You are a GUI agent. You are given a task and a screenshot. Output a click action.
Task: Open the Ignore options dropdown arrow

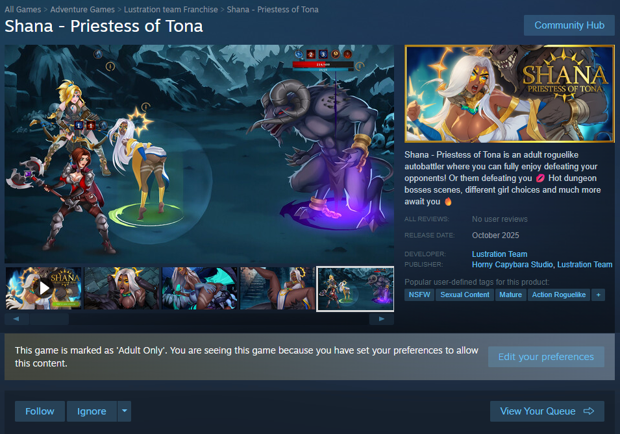[124, 411]
